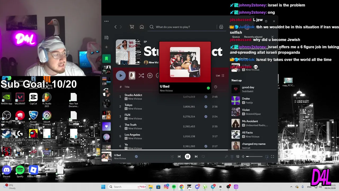
Task: Toggle the Queue panel icon
Action: [x=232, y=157]
